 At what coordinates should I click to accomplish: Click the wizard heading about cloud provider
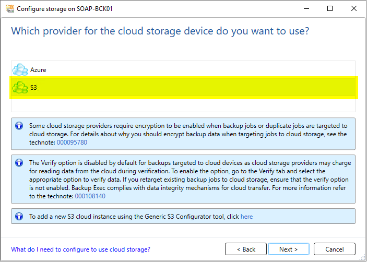pyautogui.click(x=160, y=31)
